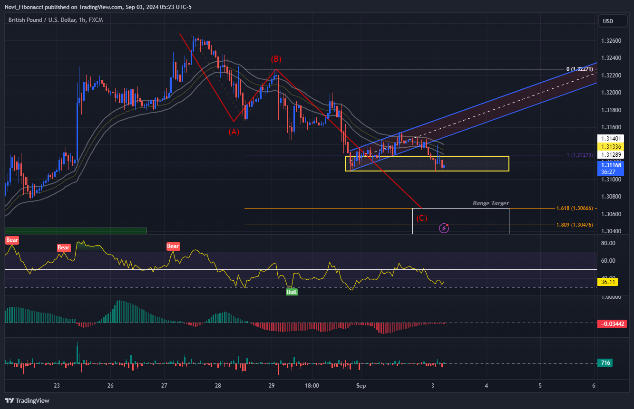Viewport: 634px width, 409px height.
Task: Click the green 716 volume value tag
Action: coord(605,363)
